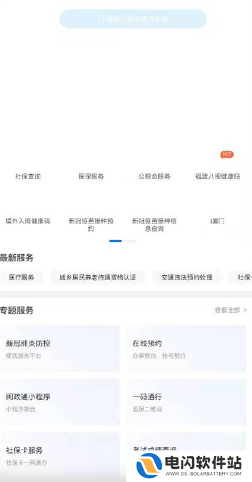Open 新冠疫苗接种信息查询 service
The height and width of the screenshot is (482, 252).
[154, 225]
